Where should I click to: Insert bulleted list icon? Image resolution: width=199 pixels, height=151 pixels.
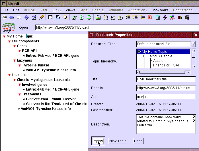(128, 17)
